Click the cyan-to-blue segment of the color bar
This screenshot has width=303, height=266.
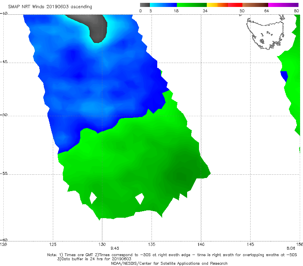point(163,5)
